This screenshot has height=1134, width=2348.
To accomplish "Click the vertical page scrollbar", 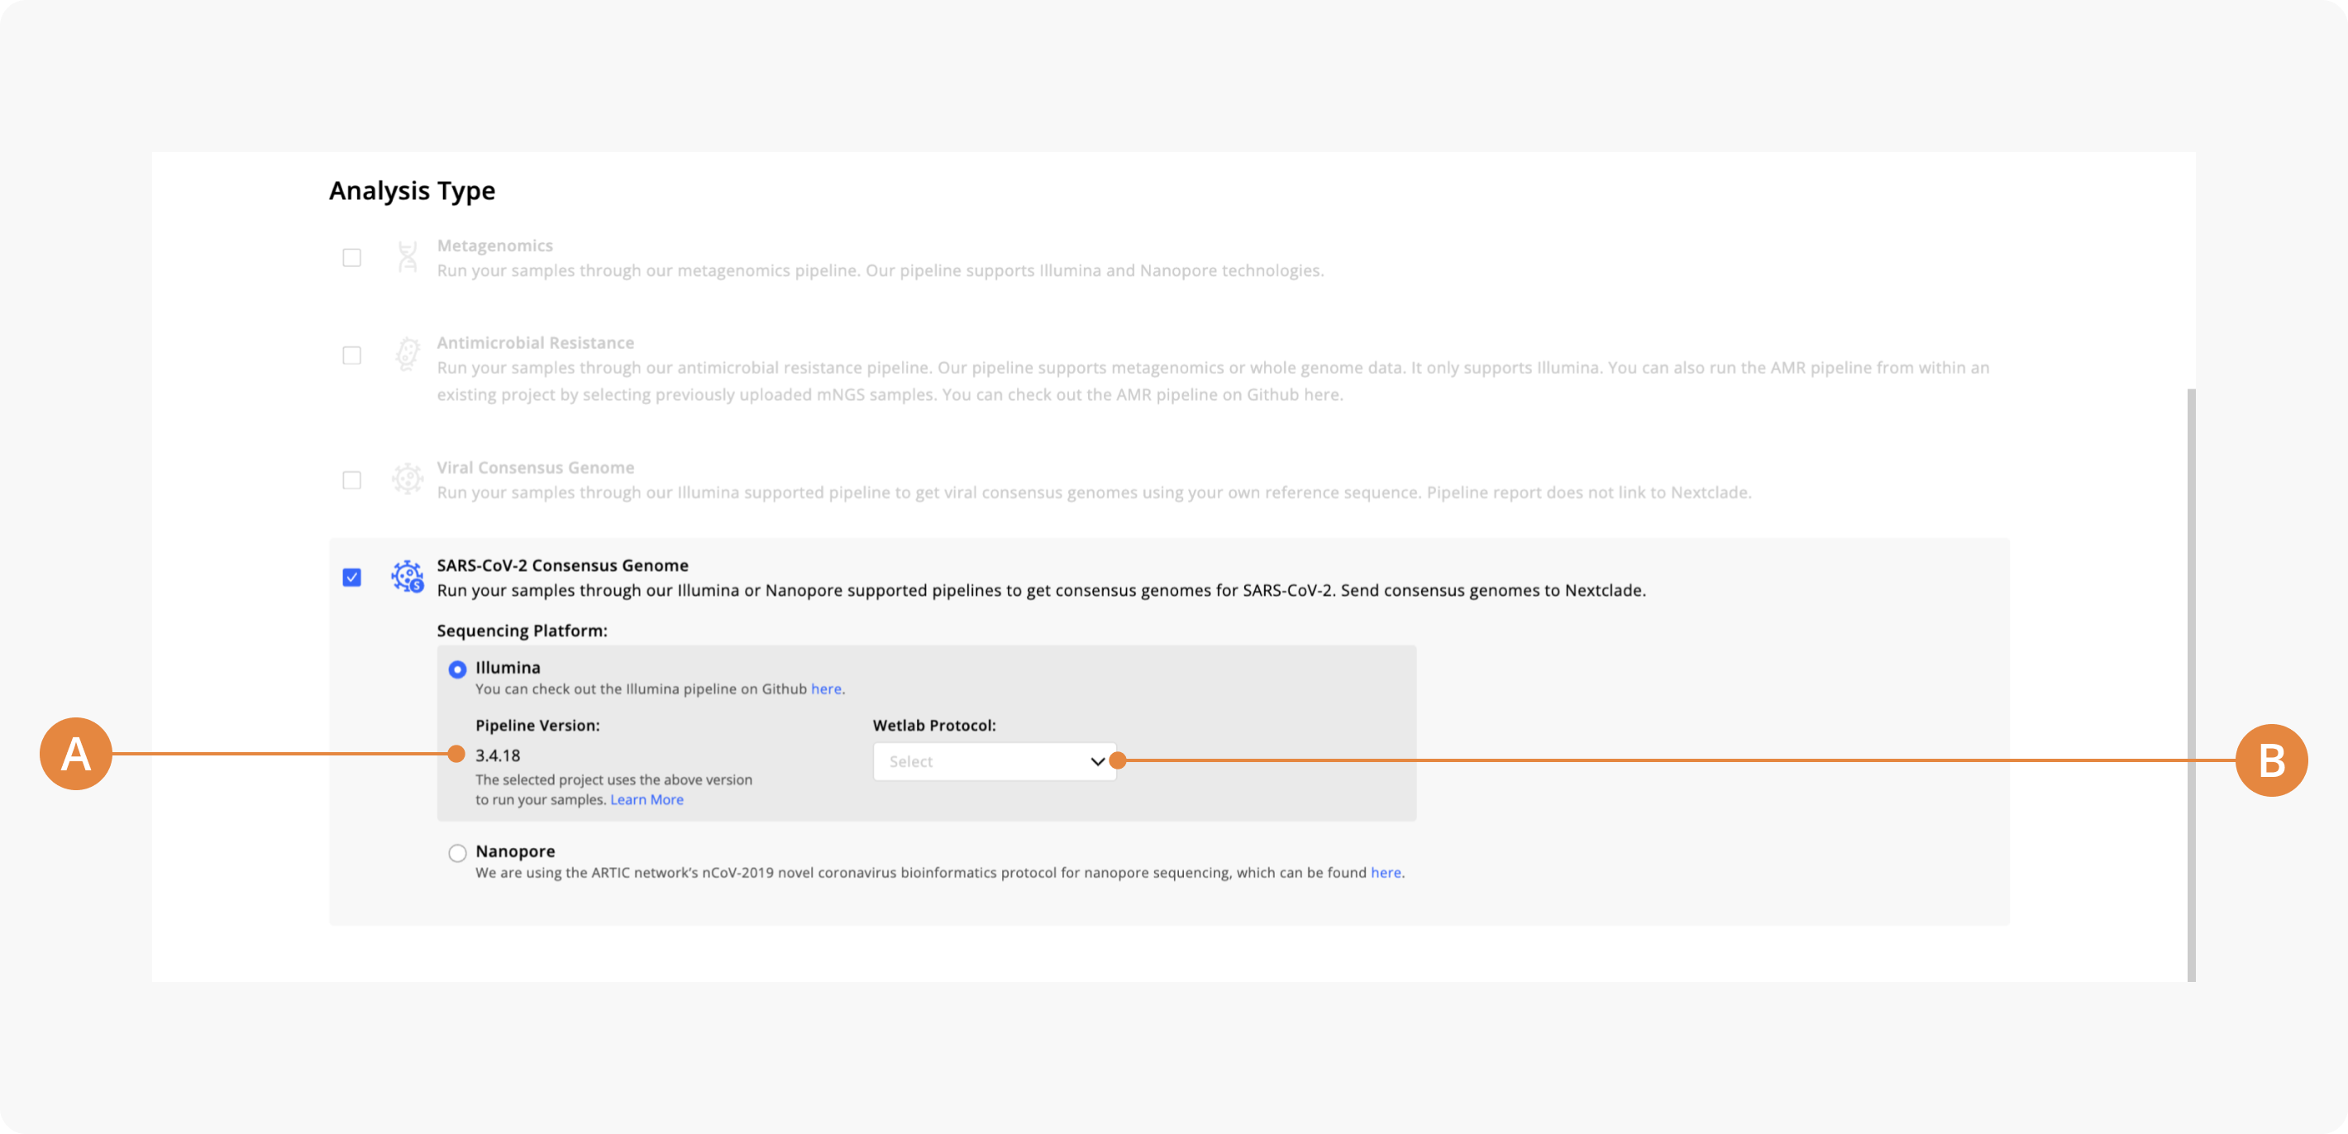I will coord(2190,684).
